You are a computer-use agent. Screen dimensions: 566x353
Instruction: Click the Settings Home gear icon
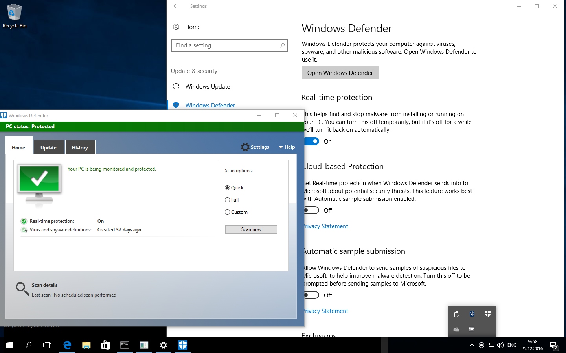pyautogui.click(x=176, y=27)
